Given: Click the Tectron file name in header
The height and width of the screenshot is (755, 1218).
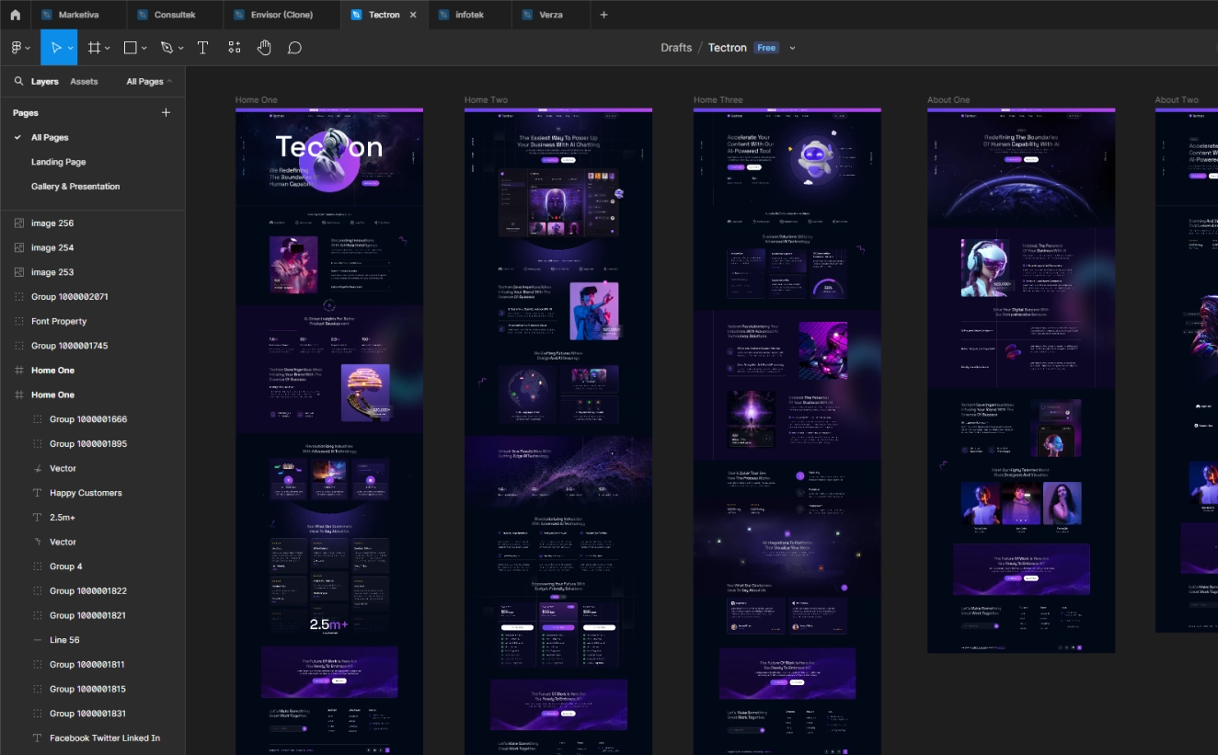Looking at the screenshot, I should [x=728, y=48].
